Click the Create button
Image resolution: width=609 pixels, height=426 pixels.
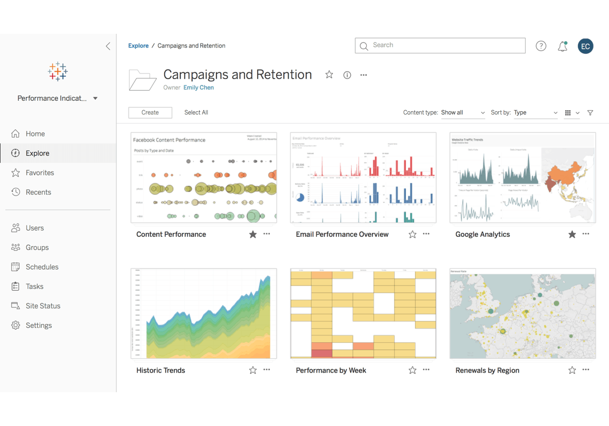pyautogui.click(x=150, y=112)
